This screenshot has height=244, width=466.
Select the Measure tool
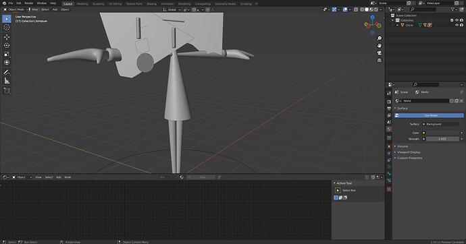pyautogui.click(x=7, y=81)
